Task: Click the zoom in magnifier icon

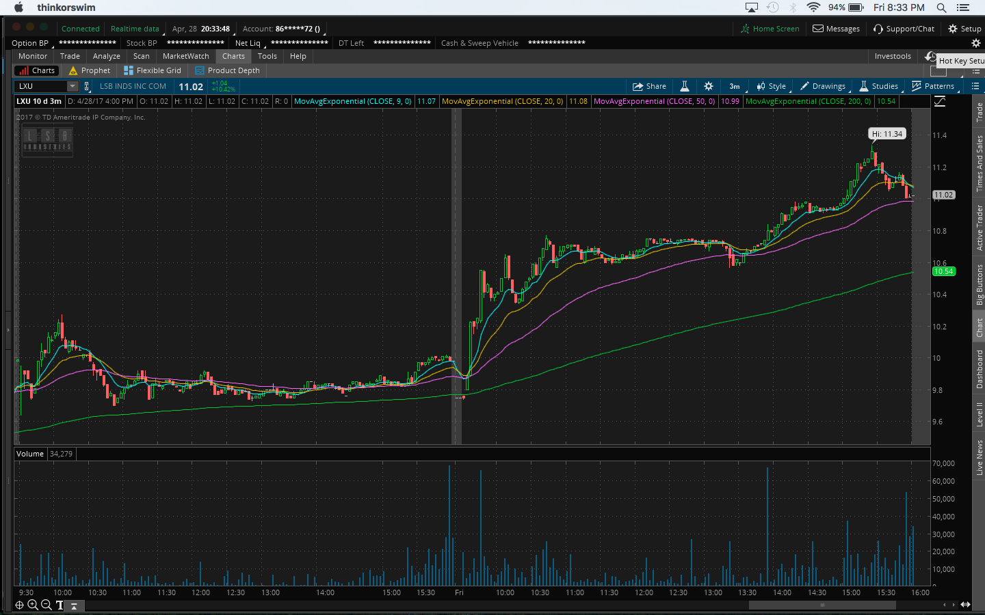Action: pyautogui.click(x=33, y=605)
